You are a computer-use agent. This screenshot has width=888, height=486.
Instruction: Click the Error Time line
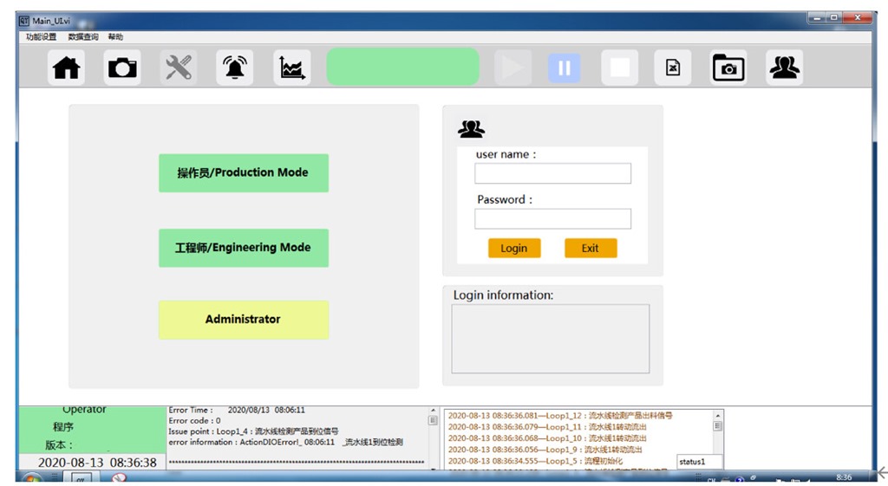[x=237, y=410]
